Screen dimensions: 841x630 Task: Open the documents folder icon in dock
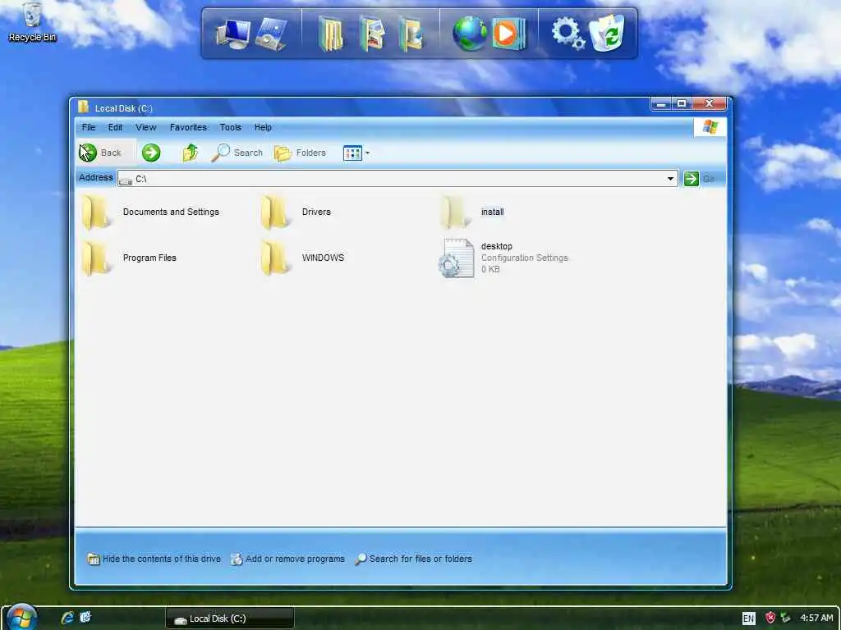(330, 34)
